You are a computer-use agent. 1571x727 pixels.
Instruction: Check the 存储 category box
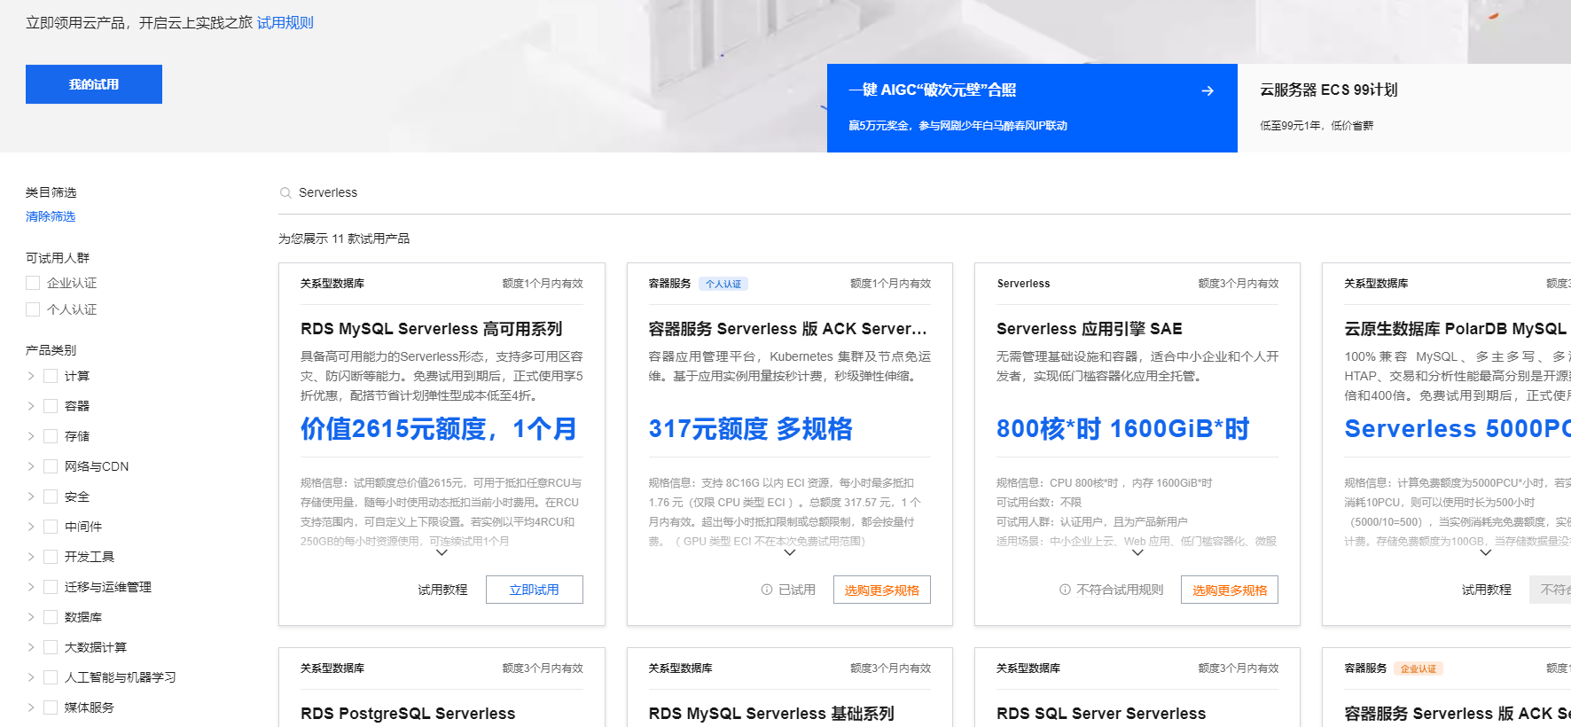pos(51,436)
